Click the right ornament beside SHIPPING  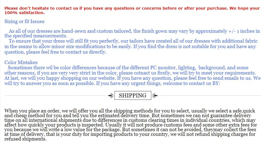155,96
